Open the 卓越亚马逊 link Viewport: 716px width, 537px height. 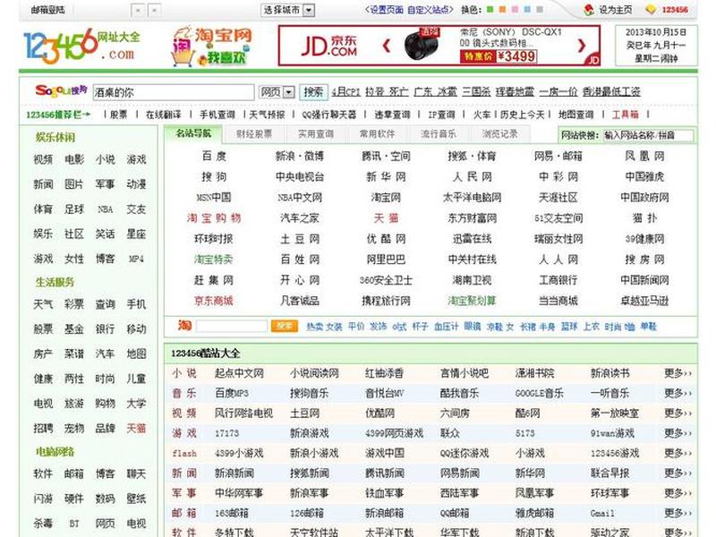pyautogui.click(x=644, y=301)
